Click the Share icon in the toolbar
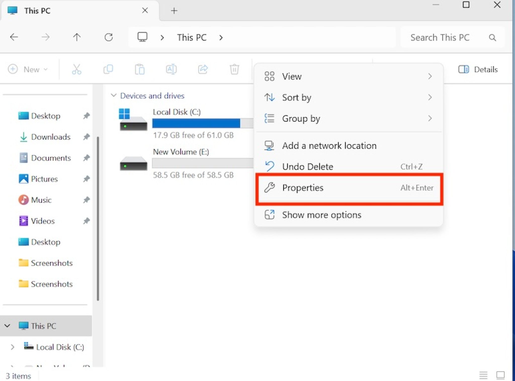Image resolution: width=515 pixels, height=381 pixels. click(203, 69)
